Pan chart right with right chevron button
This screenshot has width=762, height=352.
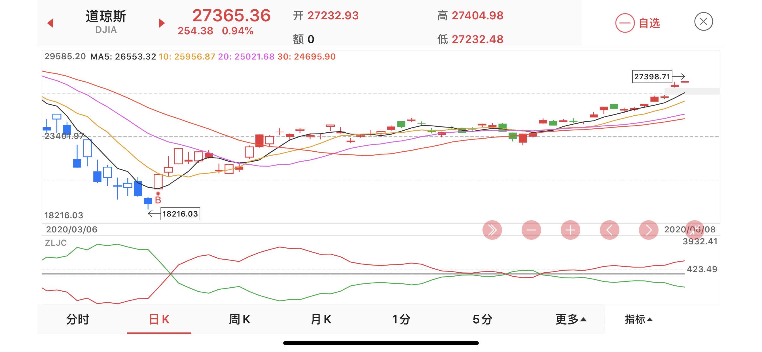pos(648,230)
